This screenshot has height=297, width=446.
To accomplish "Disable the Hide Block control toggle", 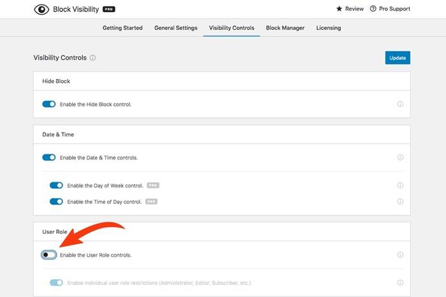I will (49, 104).
